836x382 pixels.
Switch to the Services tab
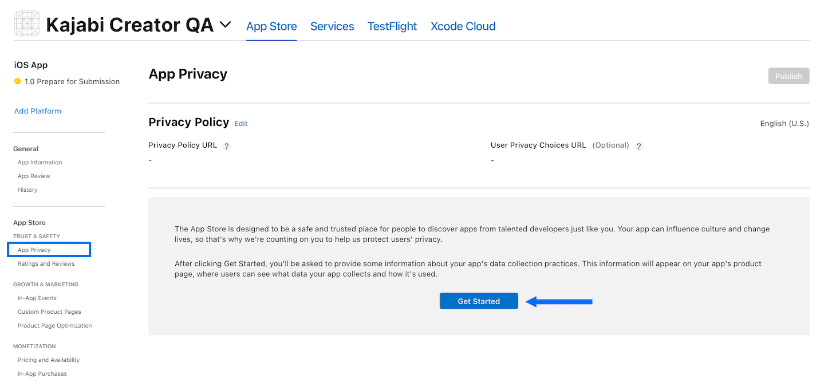[332, 26]
